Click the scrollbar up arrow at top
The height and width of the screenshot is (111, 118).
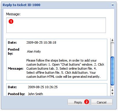pos(112,40)
